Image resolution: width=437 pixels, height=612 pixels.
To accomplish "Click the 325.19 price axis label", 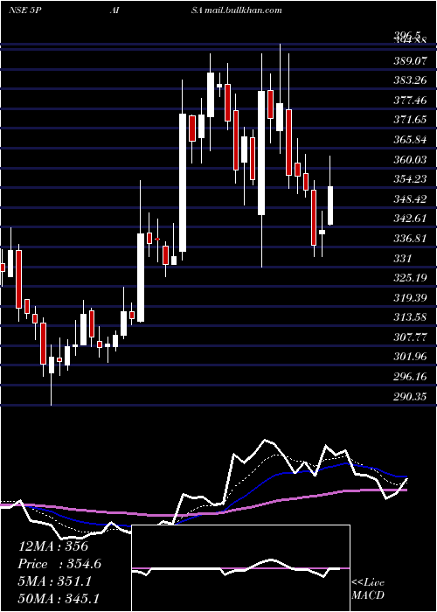I will coord(410,278).
